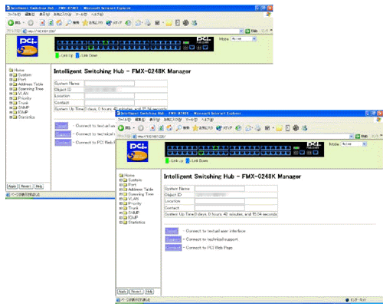
Task: Click the Telnet button in the front window
Action: (x=172, y=231)
